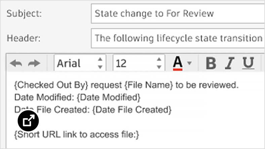Click the red font color underline swatch

tap(178, 69)
